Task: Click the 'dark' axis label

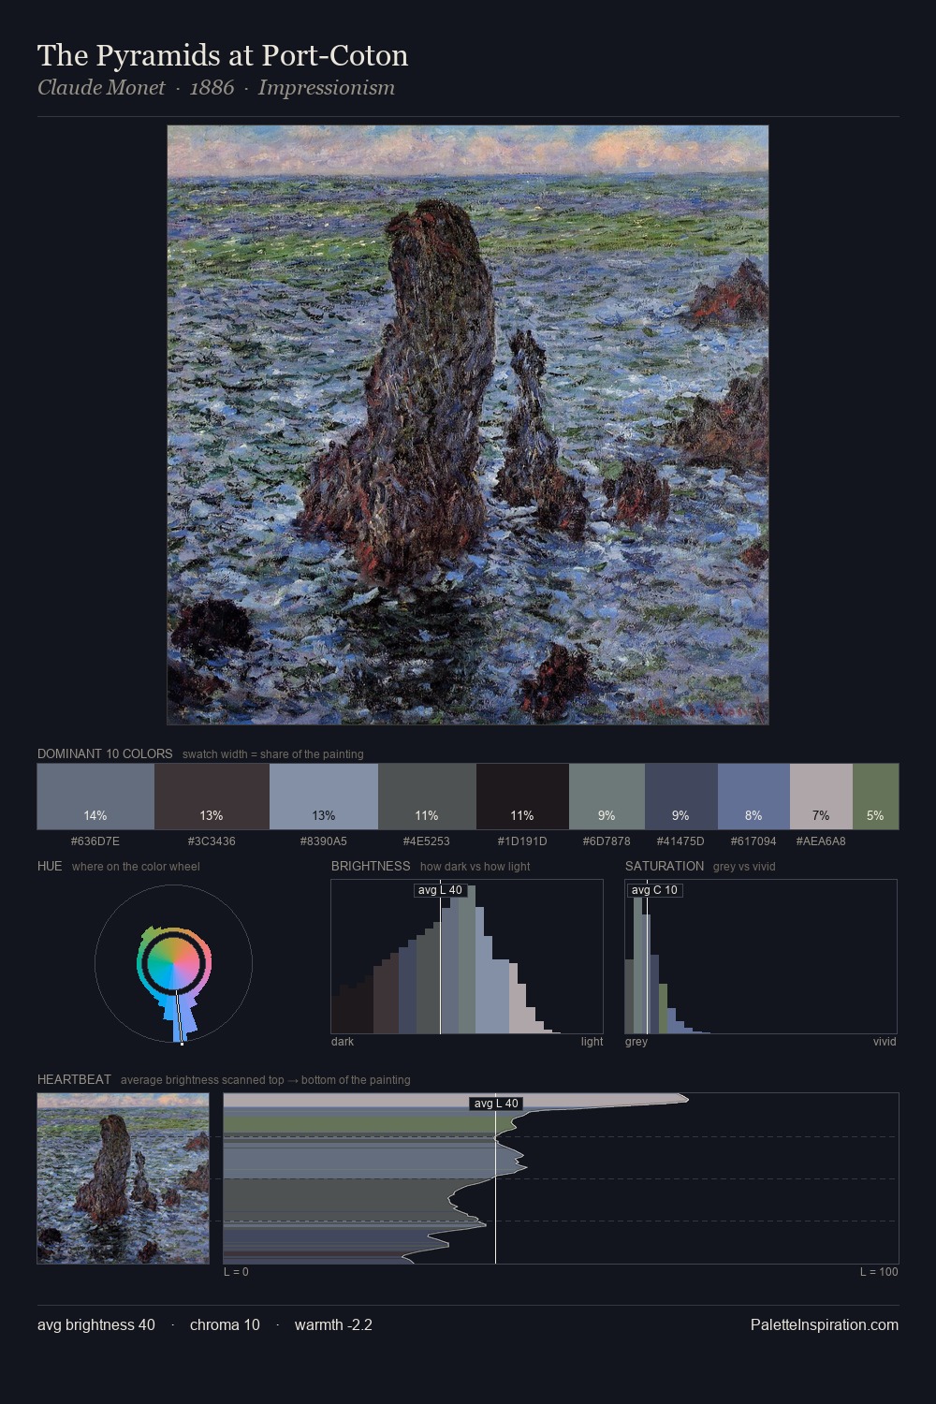Action: [x=343, y=1042]
